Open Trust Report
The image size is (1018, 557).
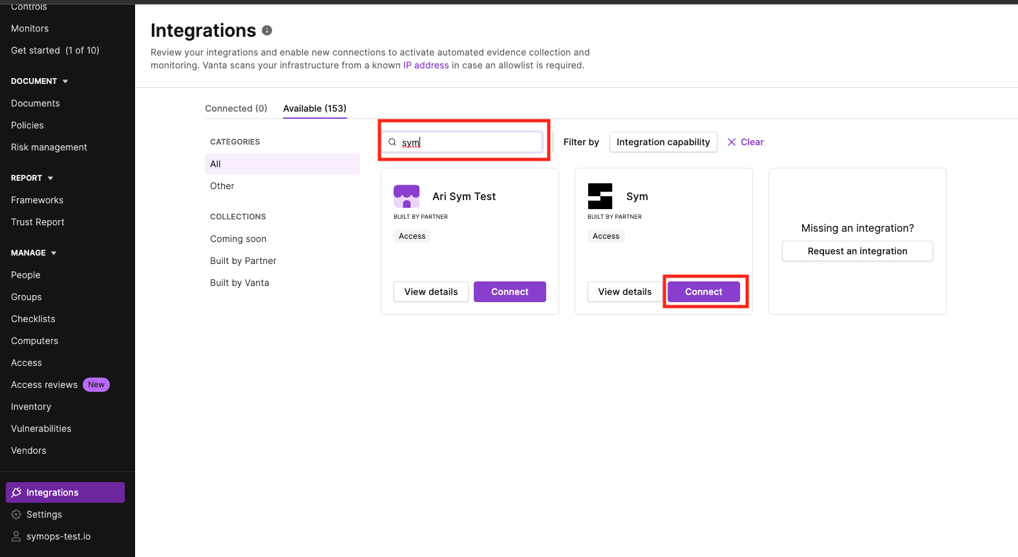point(37,222)
